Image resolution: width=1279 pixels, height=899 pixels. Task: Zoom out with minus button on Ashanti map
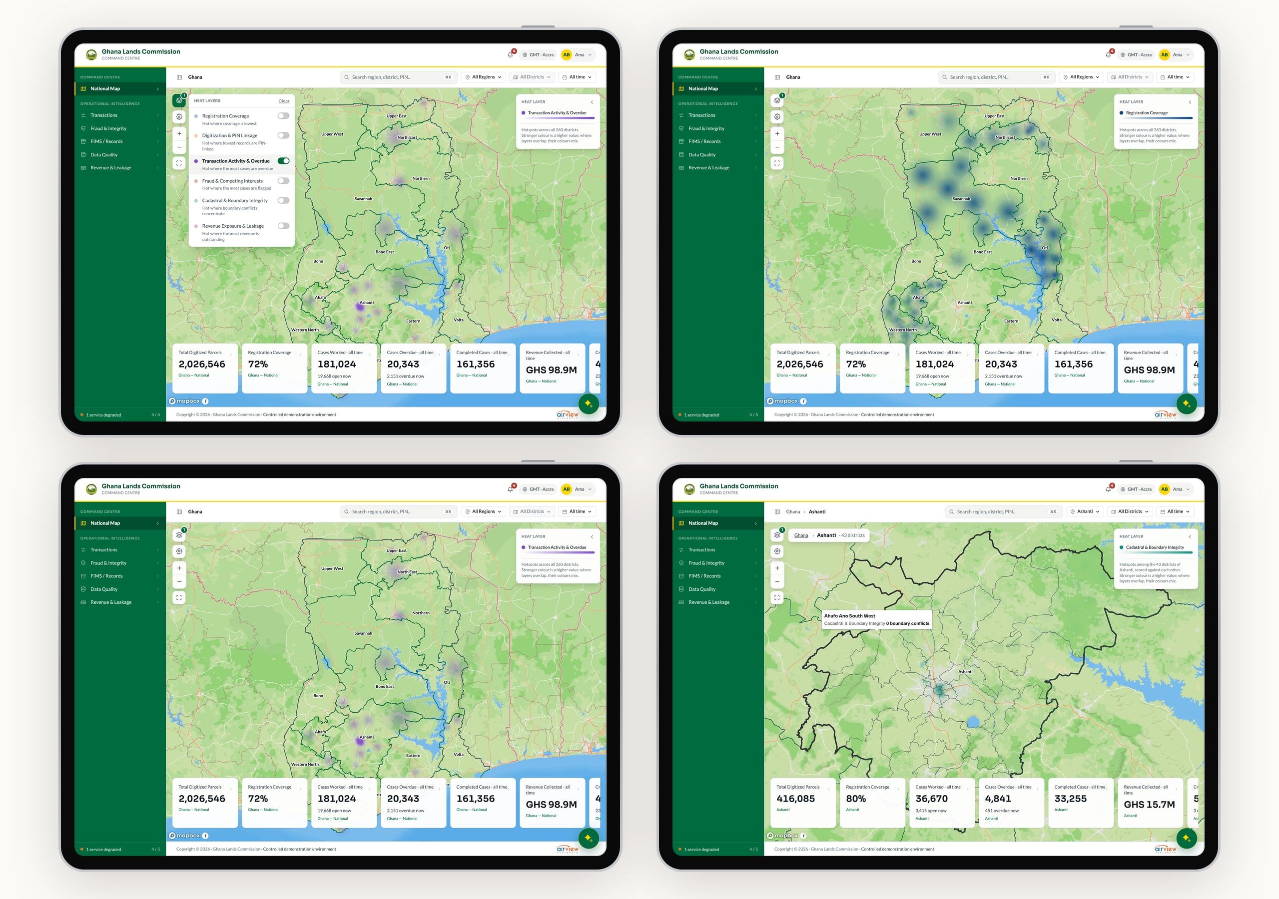(777, 581)
